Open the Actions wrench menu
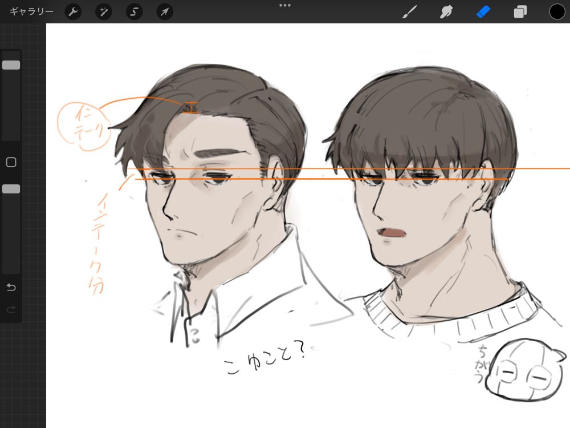 click(x=73, y=12)
